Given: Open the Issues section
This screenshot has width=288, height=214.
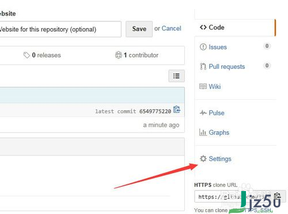Looking at the screenshot, I should (218, 47).
